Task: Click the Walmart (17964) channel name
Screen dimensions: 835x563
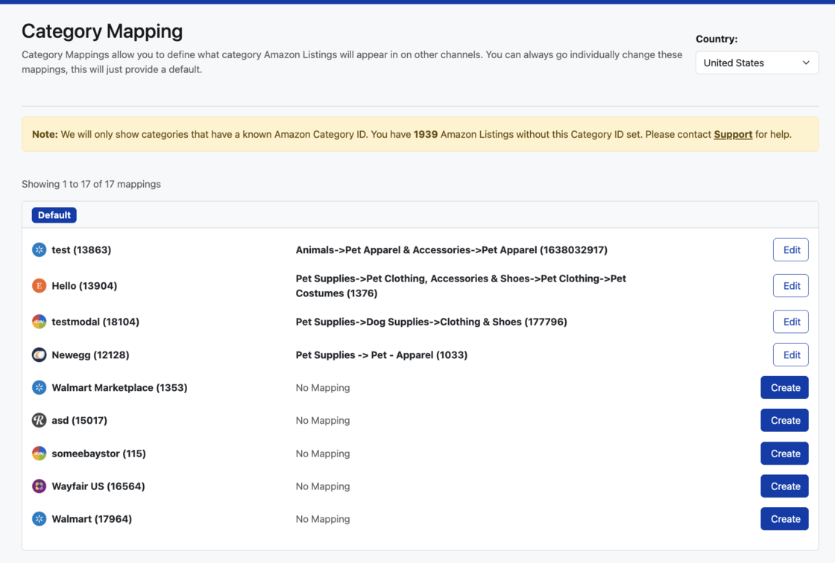Action: [x=92, y=519]
